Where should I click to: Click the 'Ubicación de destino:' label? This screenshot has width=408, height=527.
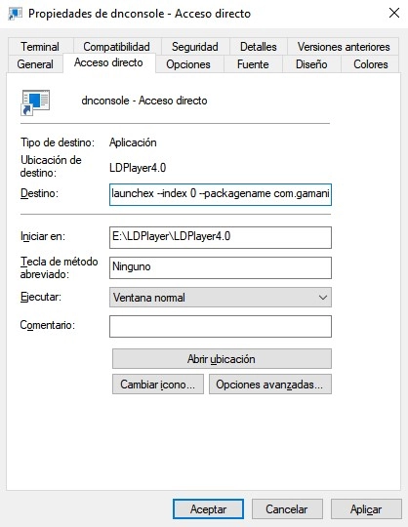point(51,166)
